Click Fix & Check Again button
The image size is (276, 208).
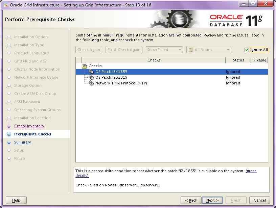tap(124, 50)
